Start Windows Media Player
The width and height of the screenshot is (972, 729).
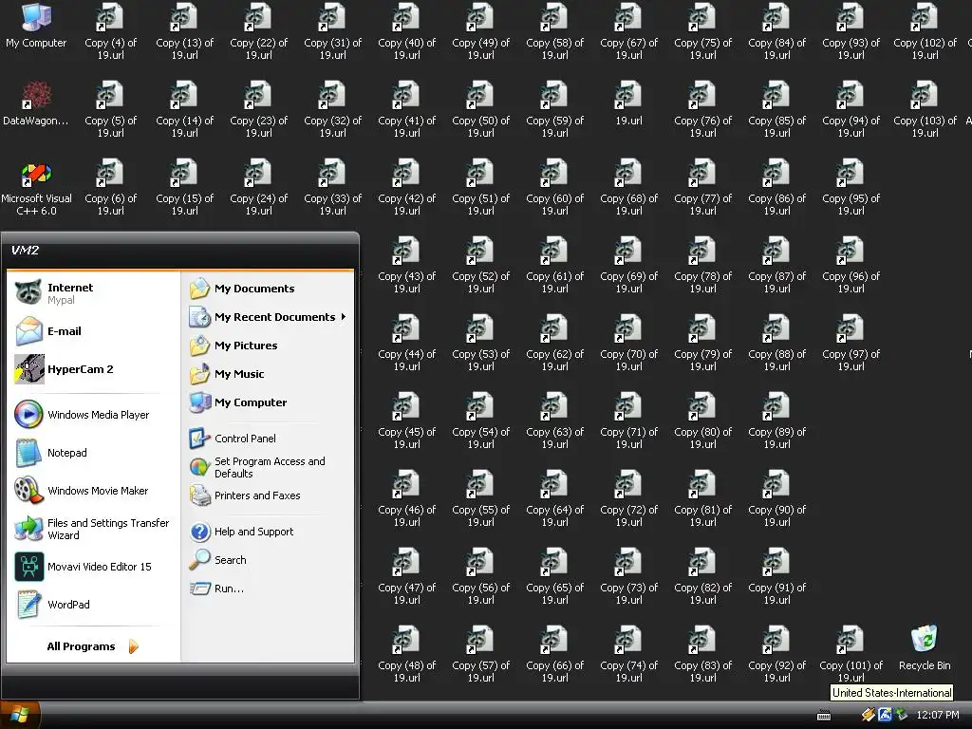(x=93, y=415)
